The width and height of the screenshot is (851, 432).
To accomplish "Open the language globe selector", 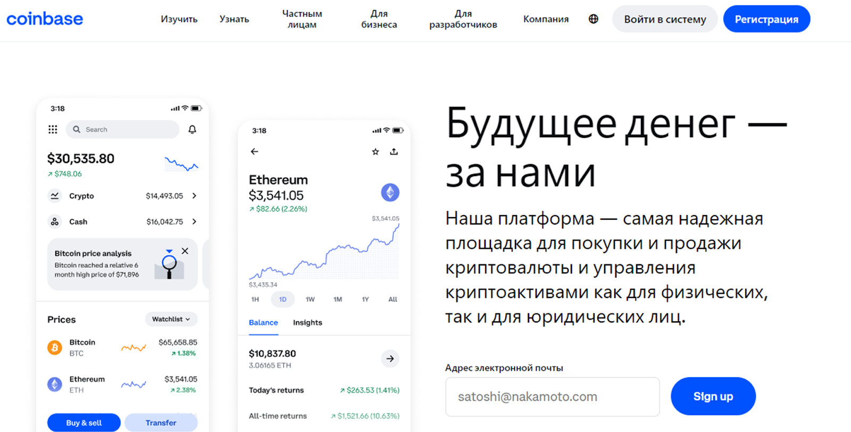I will pos(594,19).
